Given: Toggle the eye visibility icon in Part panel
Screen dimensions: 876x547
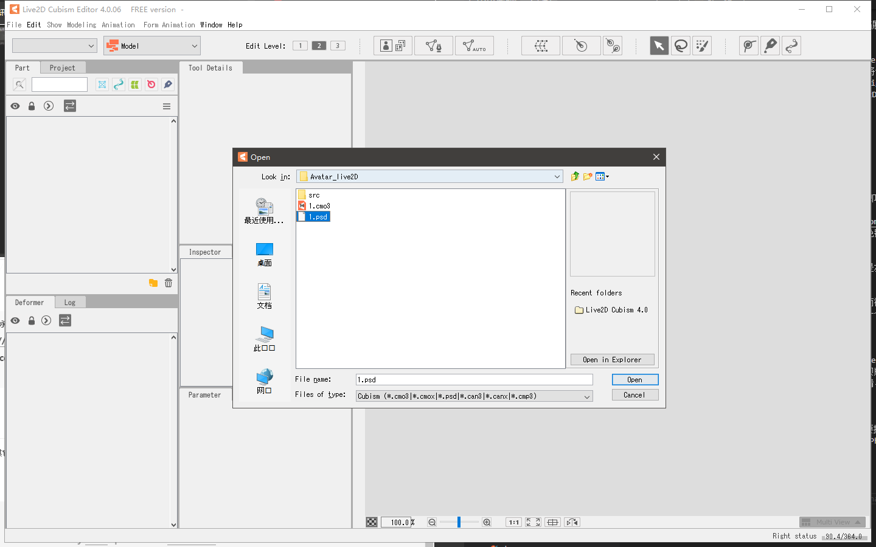Looking at the screenshot, I should click(15, 106).
